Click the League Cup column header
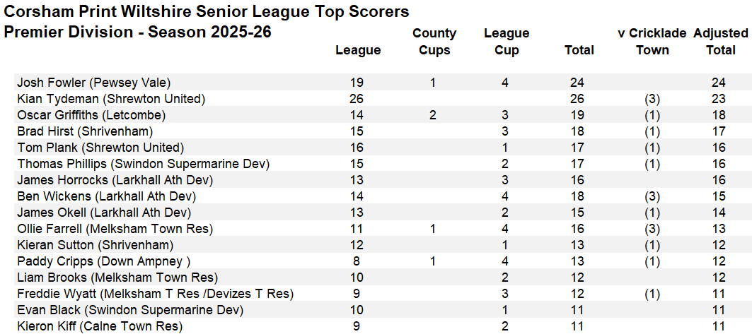The image size is (752, 334). (507, 42)
